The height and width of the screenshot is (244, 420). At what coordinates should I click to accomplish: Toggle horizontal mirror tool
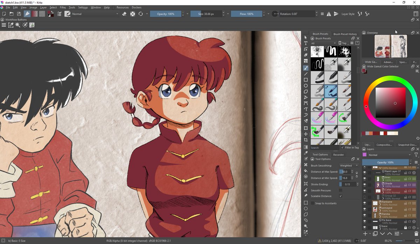click(x=329, y=14)
